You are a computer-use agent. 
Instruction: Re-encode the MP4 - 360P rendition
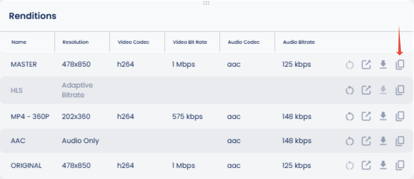[349, 116]
